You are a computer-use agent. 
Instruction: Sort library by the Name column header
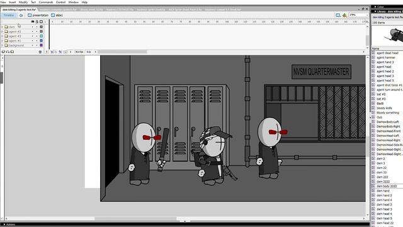(387, 49)
